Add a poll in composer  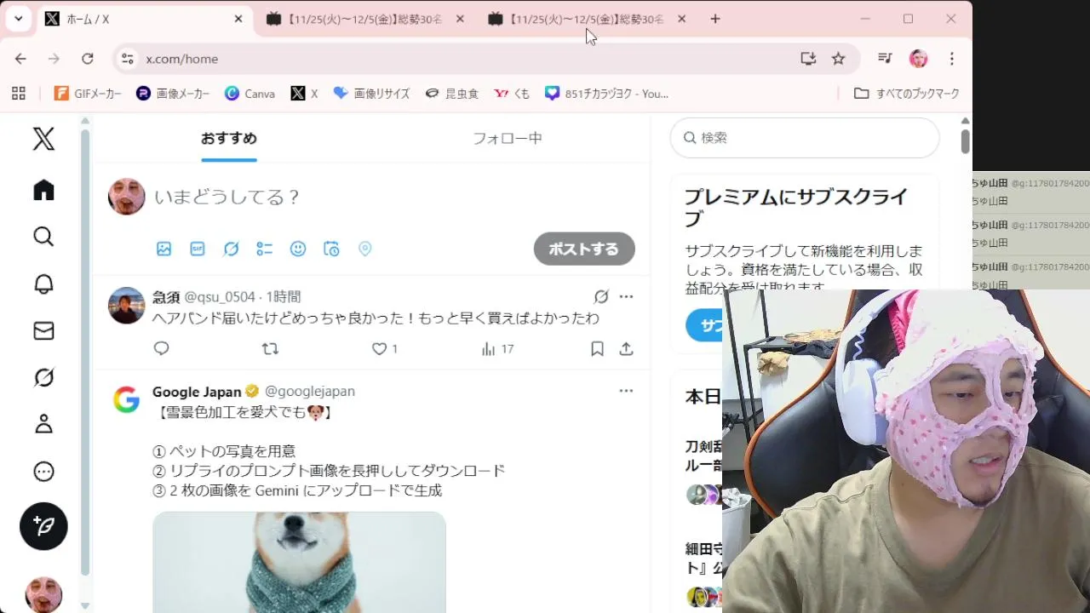[265, 249]
